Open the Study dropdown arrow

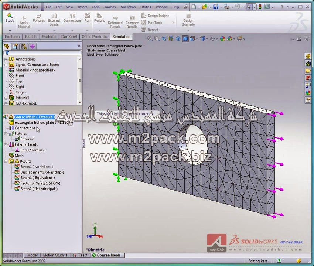tap(10, 31)
